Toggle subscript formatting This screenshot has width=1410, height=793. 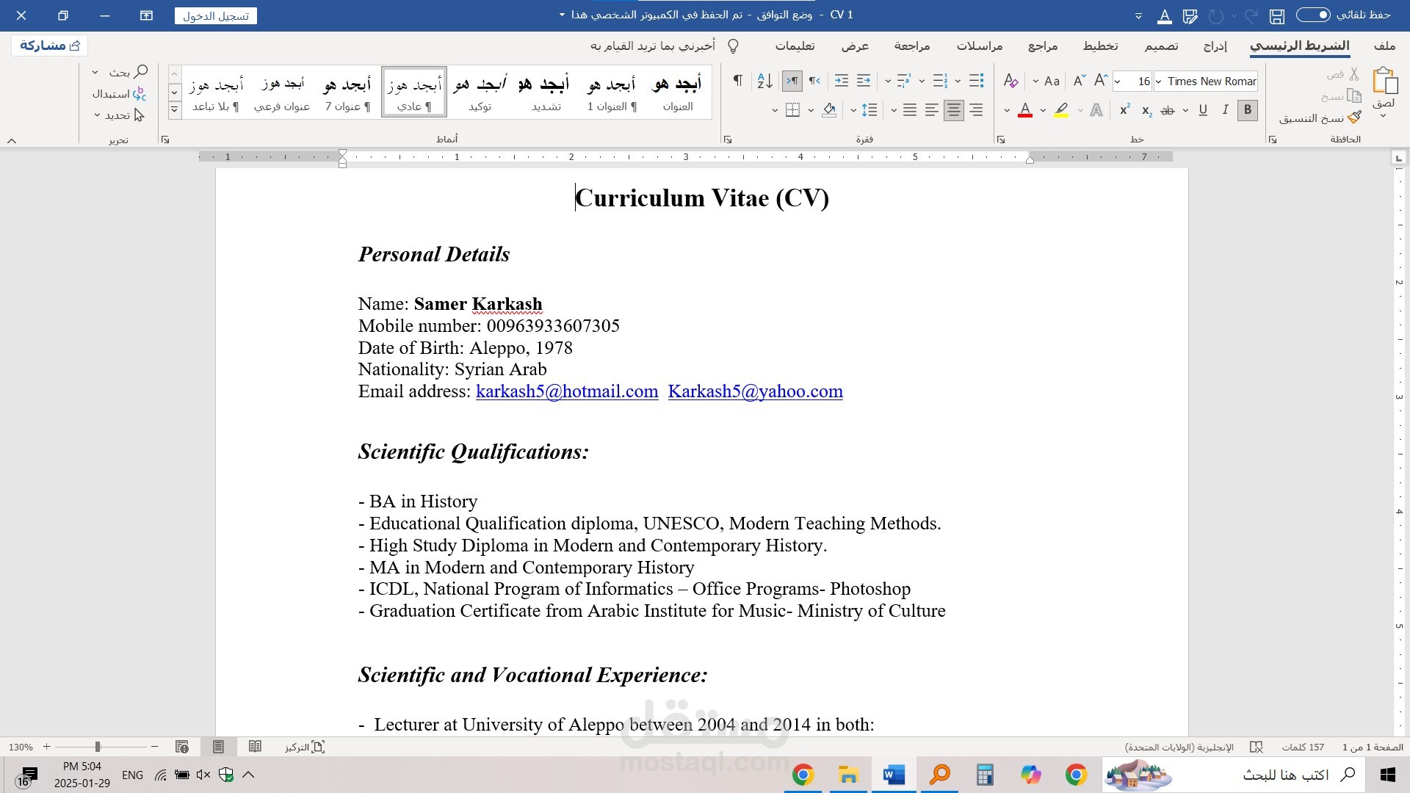(1146, 111)
